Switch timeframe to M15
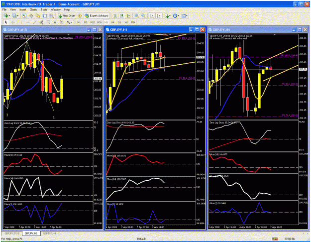This screenshot has width=311, height=242. pos(93,22)
